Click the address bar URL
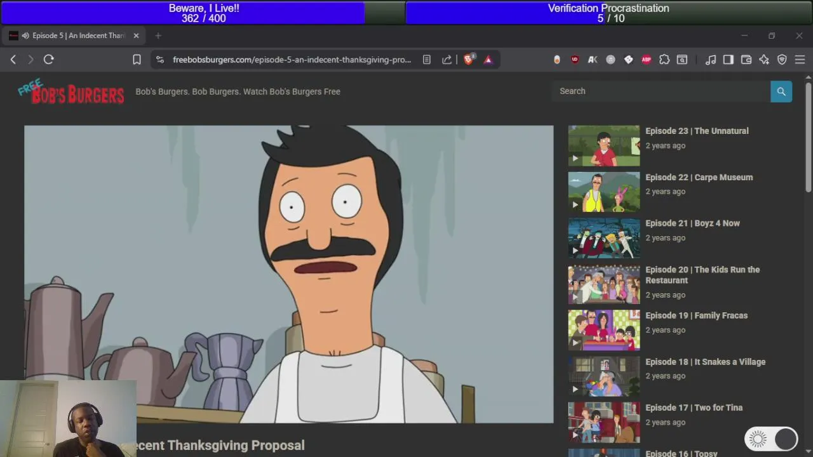Screen dimensions: 813x457 coord(292,60)
